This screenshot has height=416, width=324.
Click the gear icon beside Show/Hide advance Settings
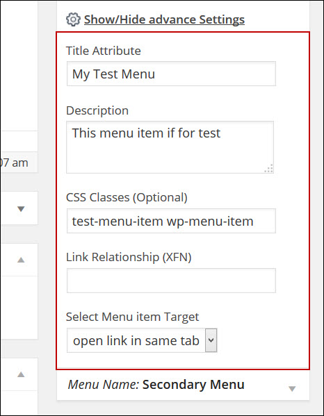tap(73, 19)
